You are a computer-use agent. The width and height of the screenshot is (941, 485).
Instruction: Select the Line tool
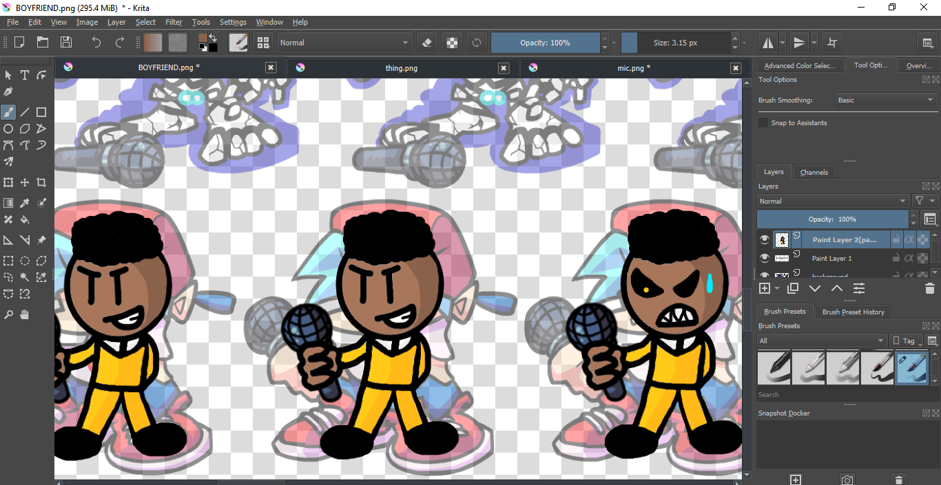[x=25, y=111]
